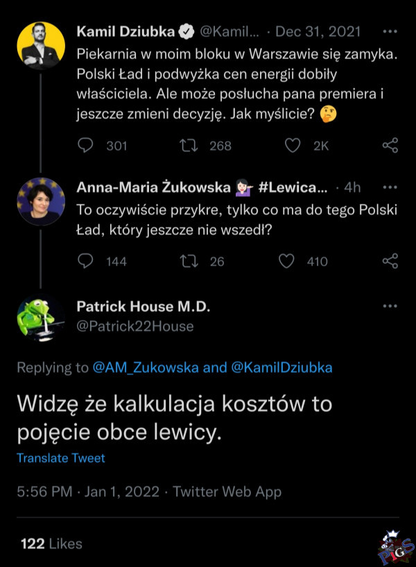Screen dimensions: 416x567
Task: Share Anna-Maria Żukowska's reply
Action: click(x=390, y=261)
